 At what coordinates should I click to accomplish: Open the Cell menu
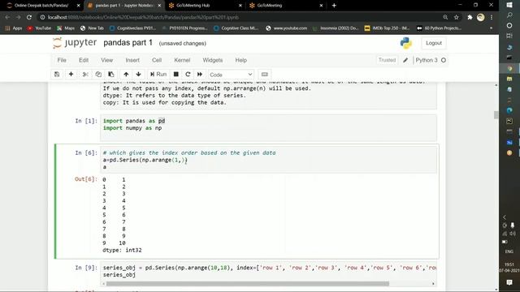click(x=157, y=60)
